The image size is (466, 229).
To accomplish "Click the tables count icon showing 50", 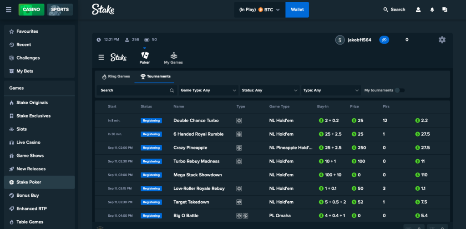I will coord(147,40).
